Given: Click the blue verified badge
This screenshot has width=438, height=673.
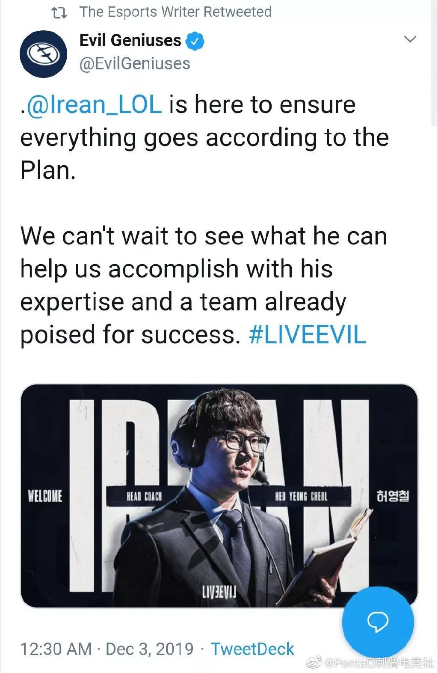Looking at the screenshot, I should click(x=195, y=41).
